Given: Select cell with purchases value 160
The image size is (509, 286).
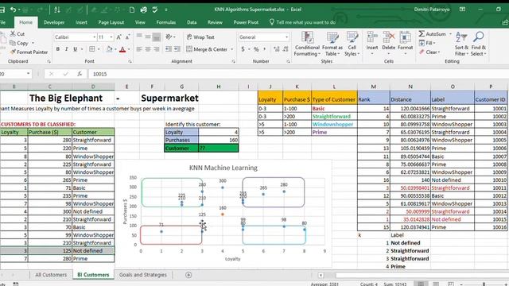Looking at the screenshot, I should pos(219,140).
